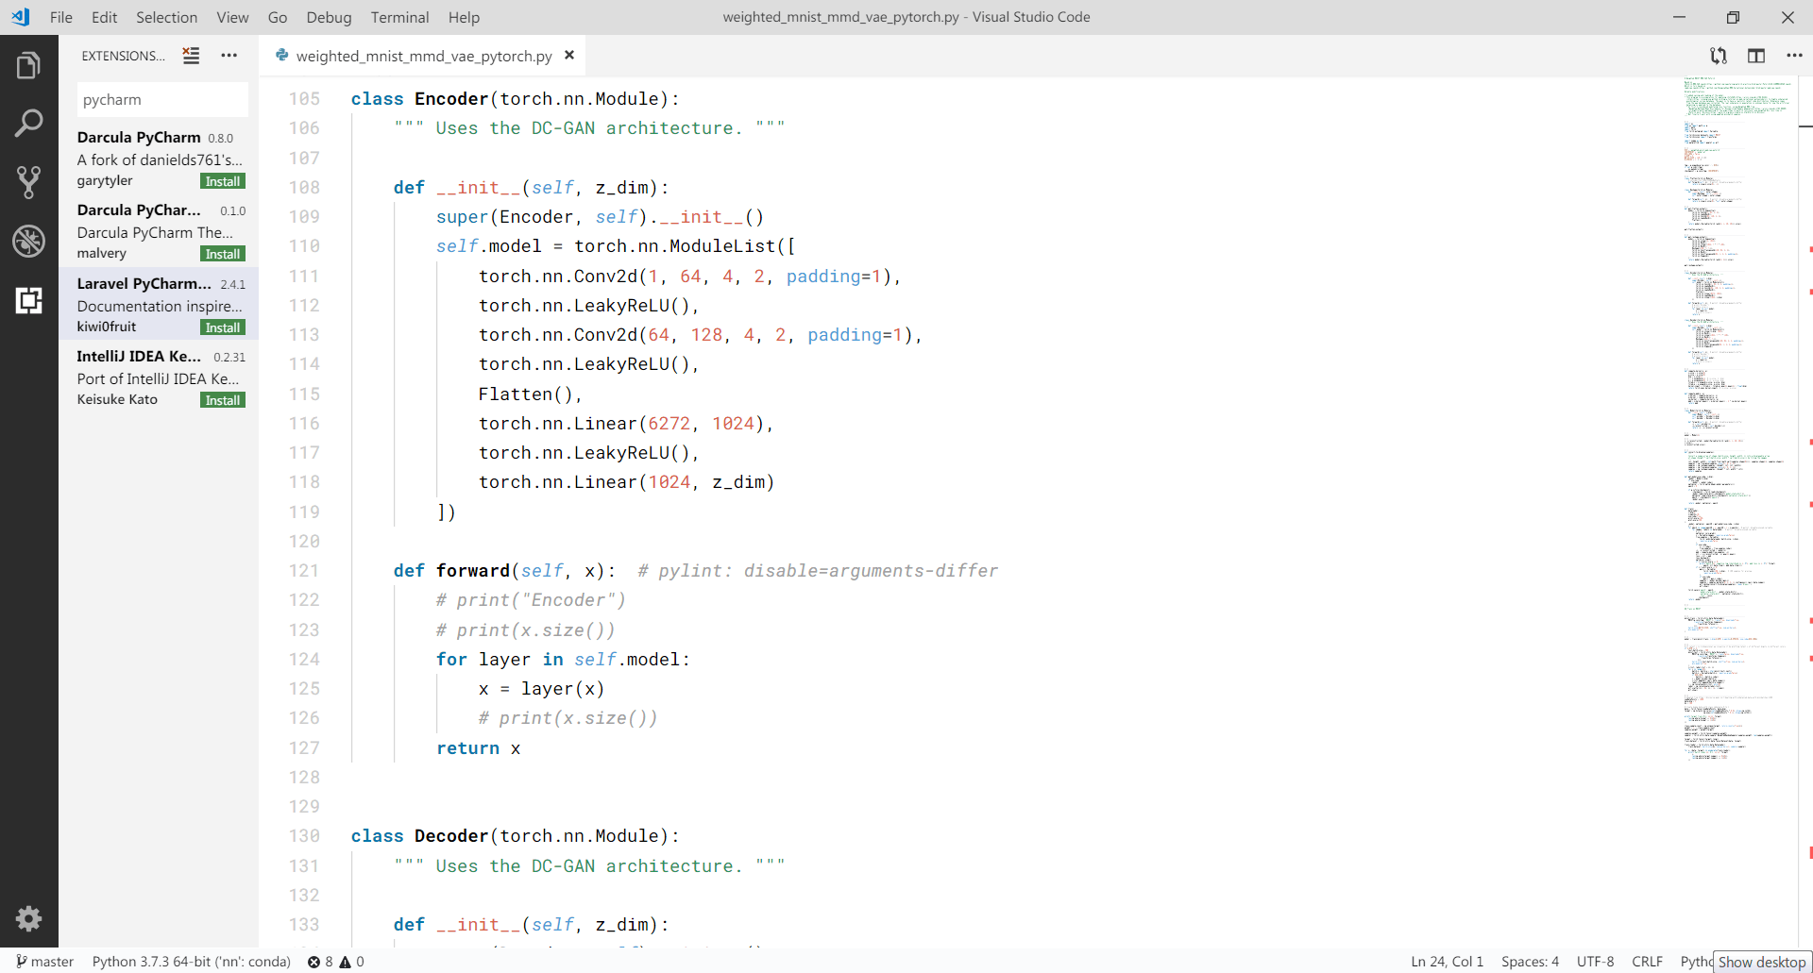This screenshot has width=1813, height=973.
Task: Open the Source Control view icon
Action: 28,182
